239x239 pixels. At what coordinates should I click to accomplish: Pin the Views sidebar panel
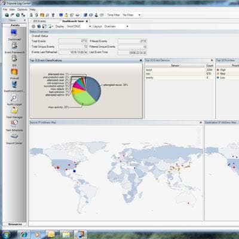point(24,20)
